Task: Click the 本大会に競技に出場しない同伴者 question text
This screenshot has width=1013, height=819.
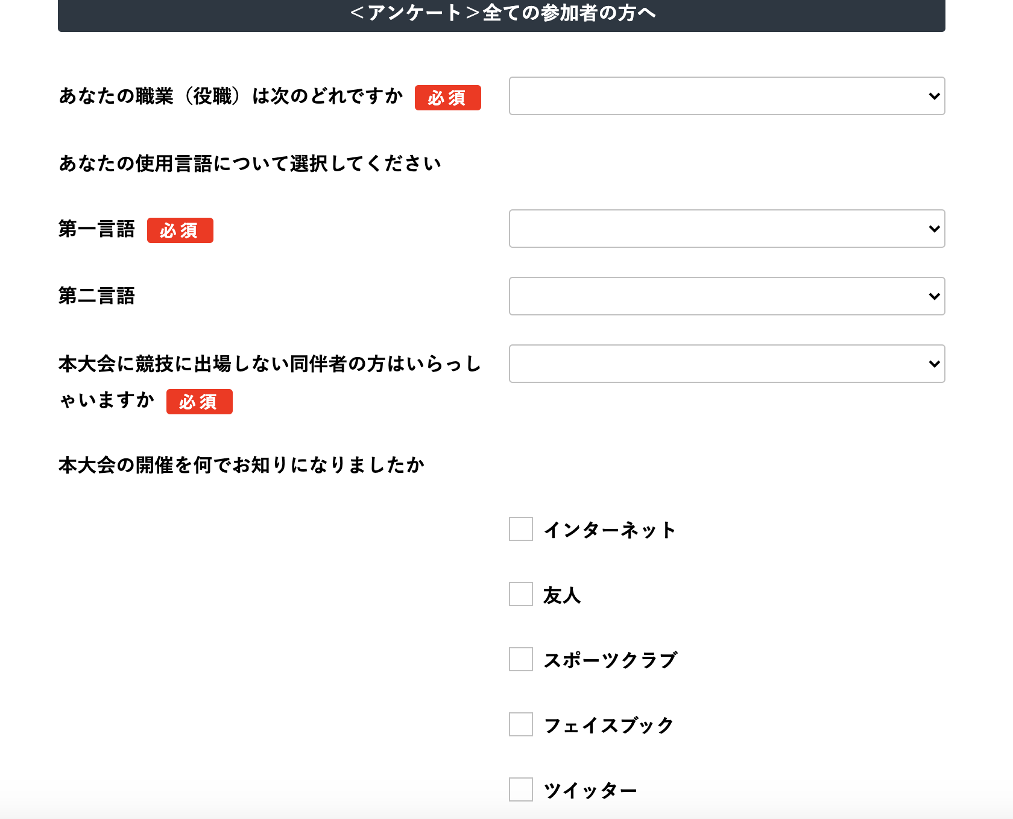Action: 270,382
